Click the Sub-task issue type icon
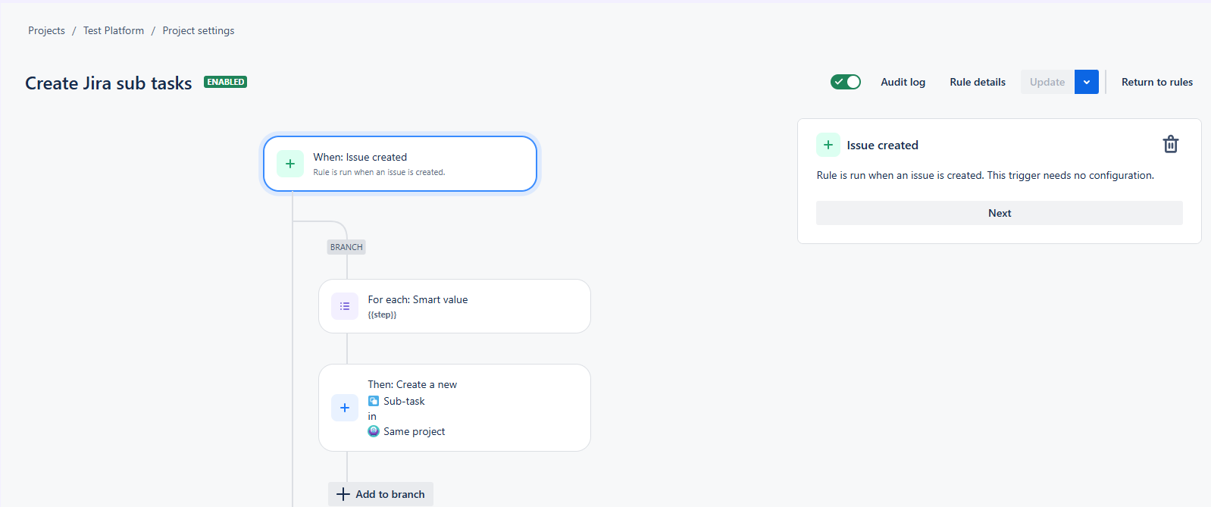 374,401
